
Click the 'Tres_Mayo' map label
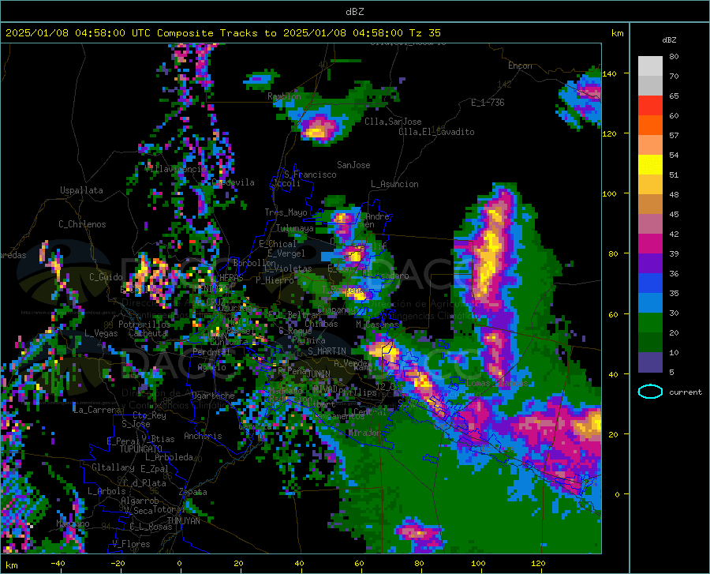(x=286, y=212)
